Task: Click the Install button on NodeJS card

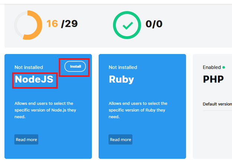Action: pos(75,66)
